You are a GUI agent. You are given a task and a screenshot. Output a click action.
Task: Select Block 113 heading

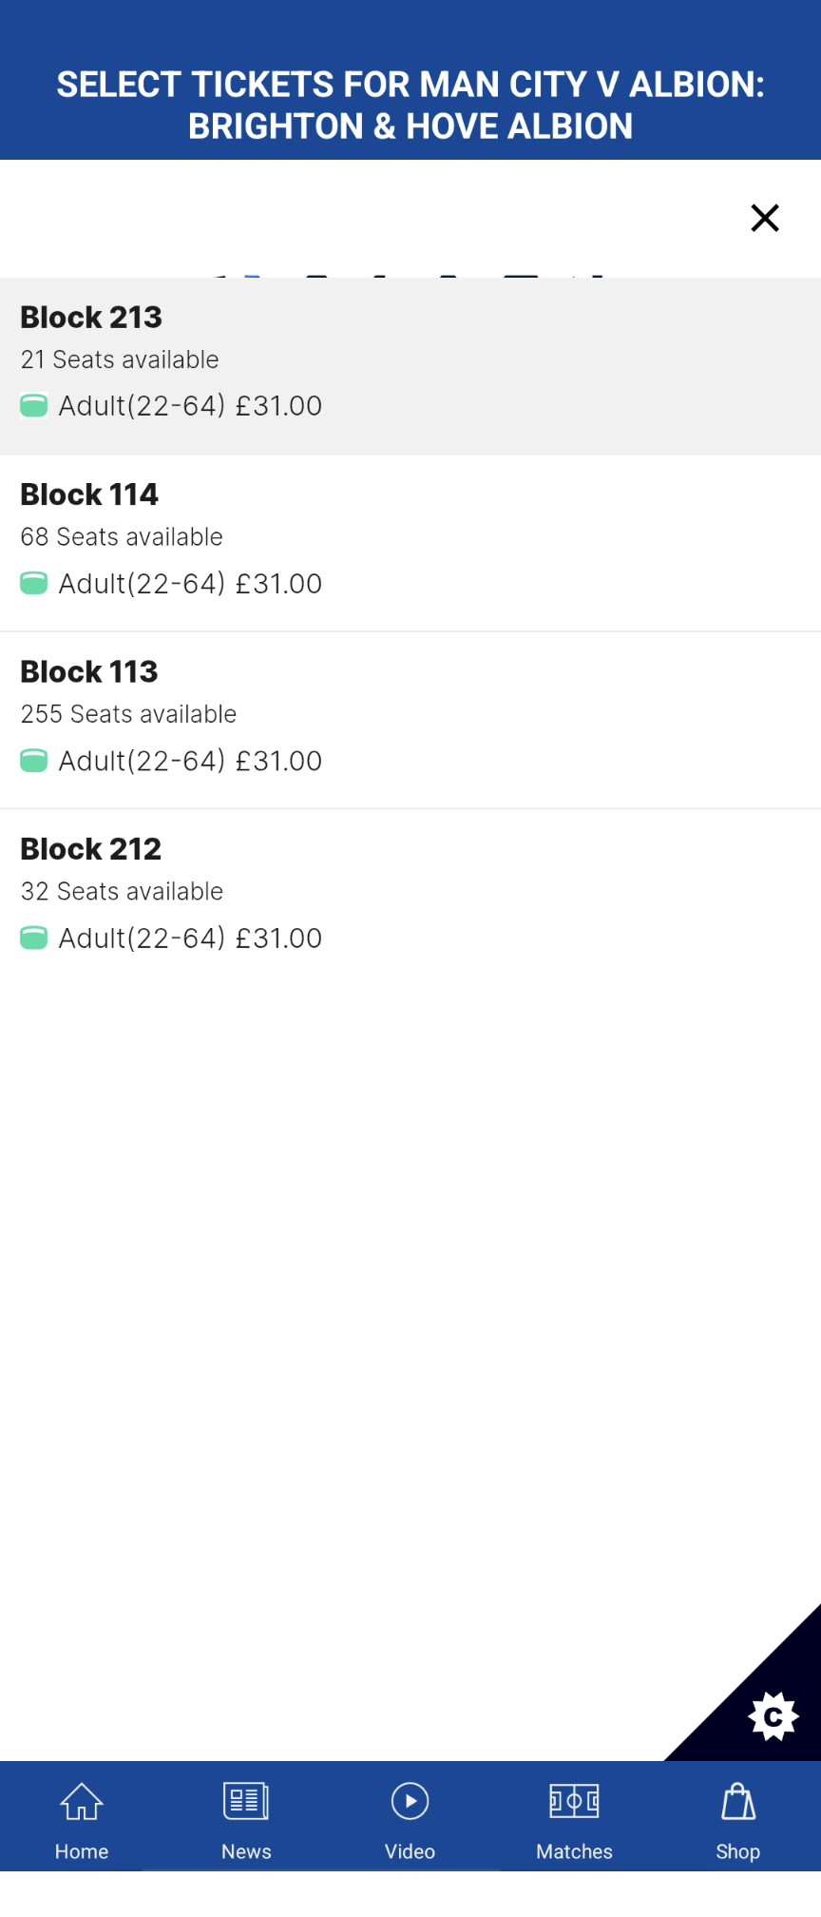click(89, 671)
